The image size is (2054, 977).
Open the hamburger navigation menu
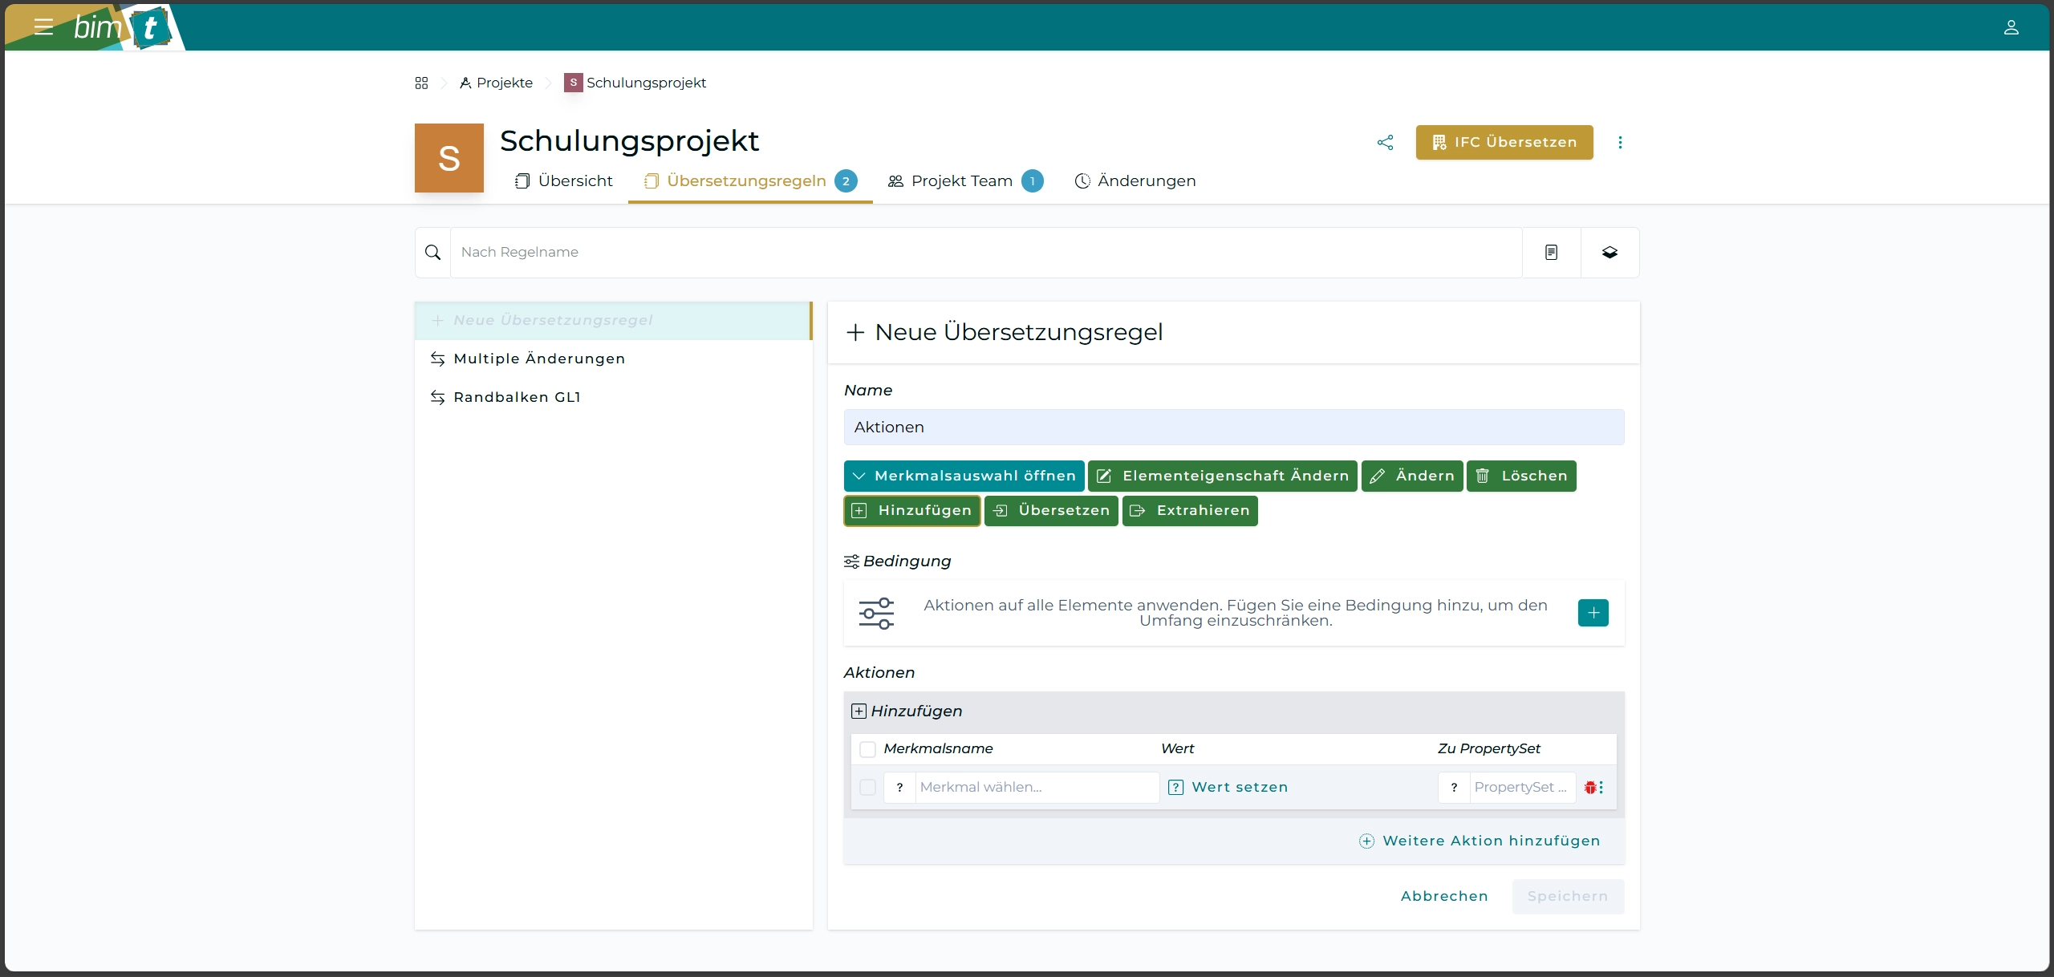43,27
